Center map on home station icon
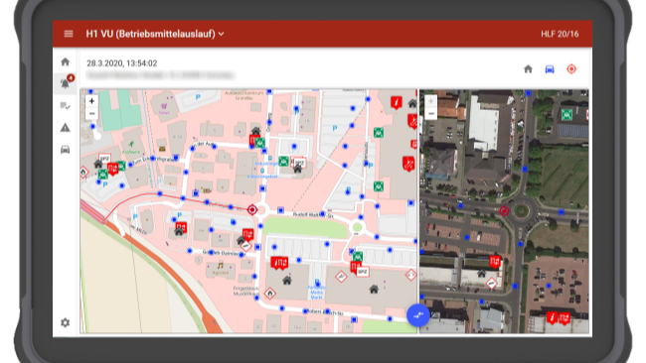Image resolution: width=646 pixels, height=363 pixels. pyautogui.click(x=528, y=69)
